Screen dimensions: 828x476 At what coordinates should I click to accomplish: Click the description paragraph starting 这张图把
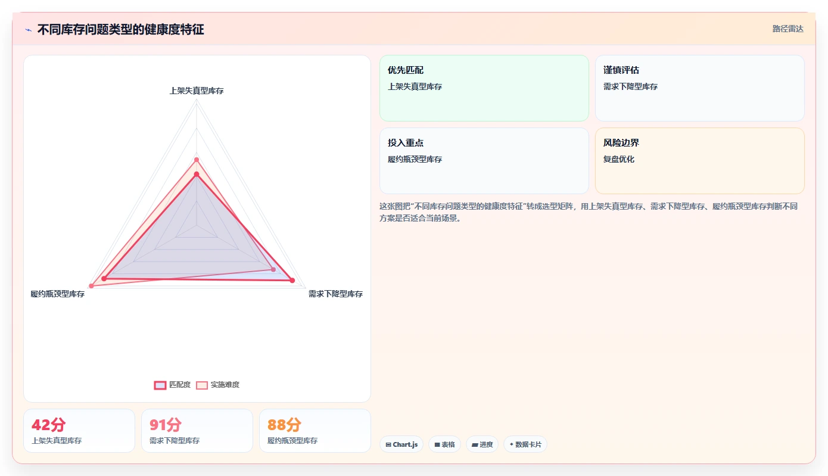point(589,212)
